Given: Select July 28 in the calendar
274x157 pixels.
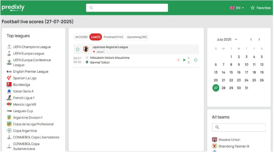Looking at the screenshot, I should 223,88.
